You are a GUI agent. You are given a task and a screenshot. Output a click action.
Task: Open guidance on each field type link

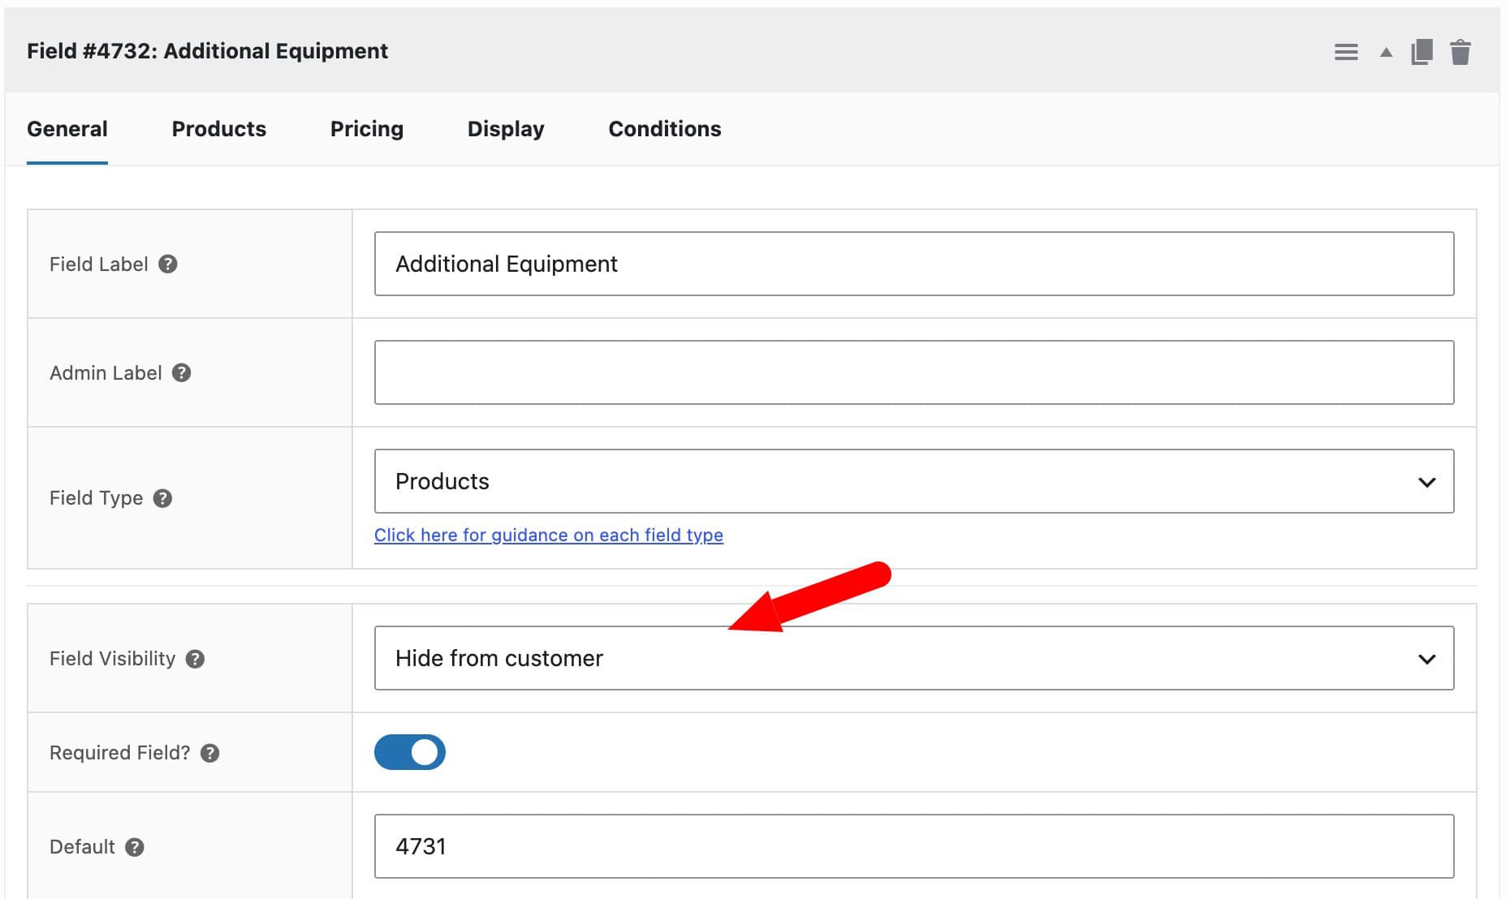pos(549,536)
